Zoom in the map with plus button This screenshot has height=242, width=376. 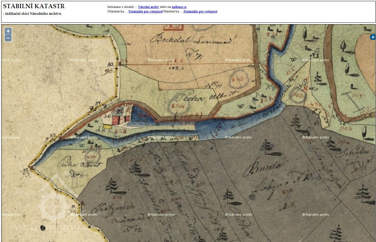pyautogui.click(x=8, y=31)
